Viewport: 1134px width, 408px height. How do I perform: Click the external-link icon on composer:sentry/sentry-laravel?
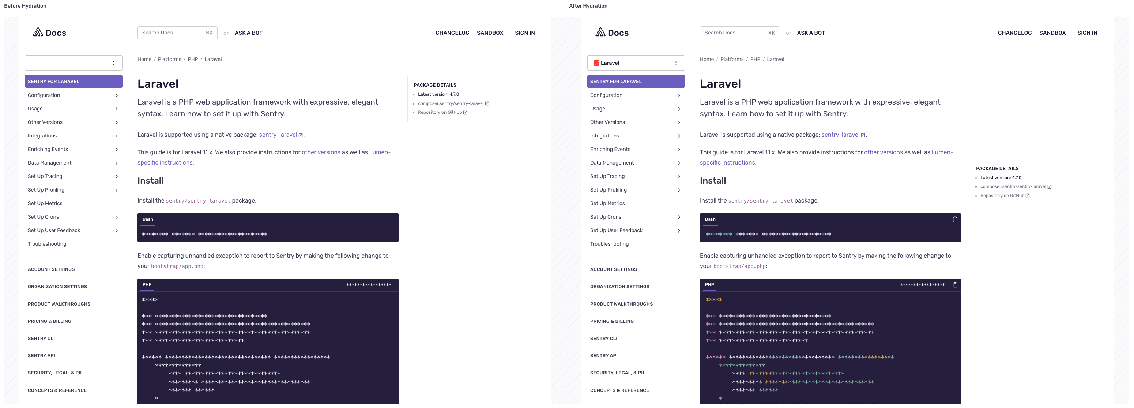click(1050, 186)
